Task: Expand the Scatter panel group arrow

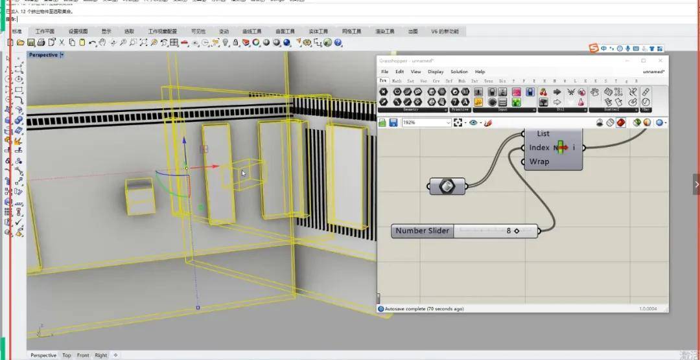Action: click(x=635, y=109)
